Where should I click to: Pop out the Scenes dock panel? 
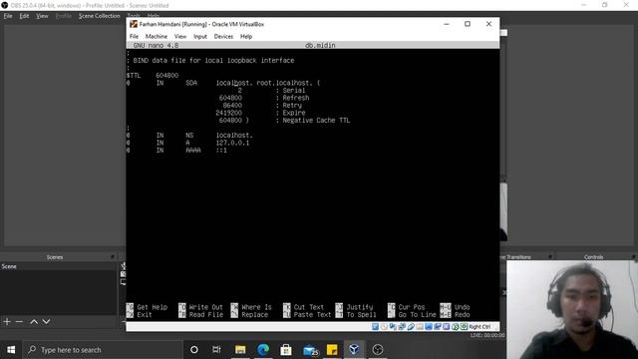(x=113, y=257)
